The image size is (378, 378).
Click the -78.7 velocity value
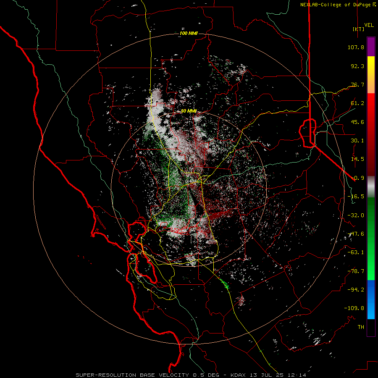(x=356, y=271)
